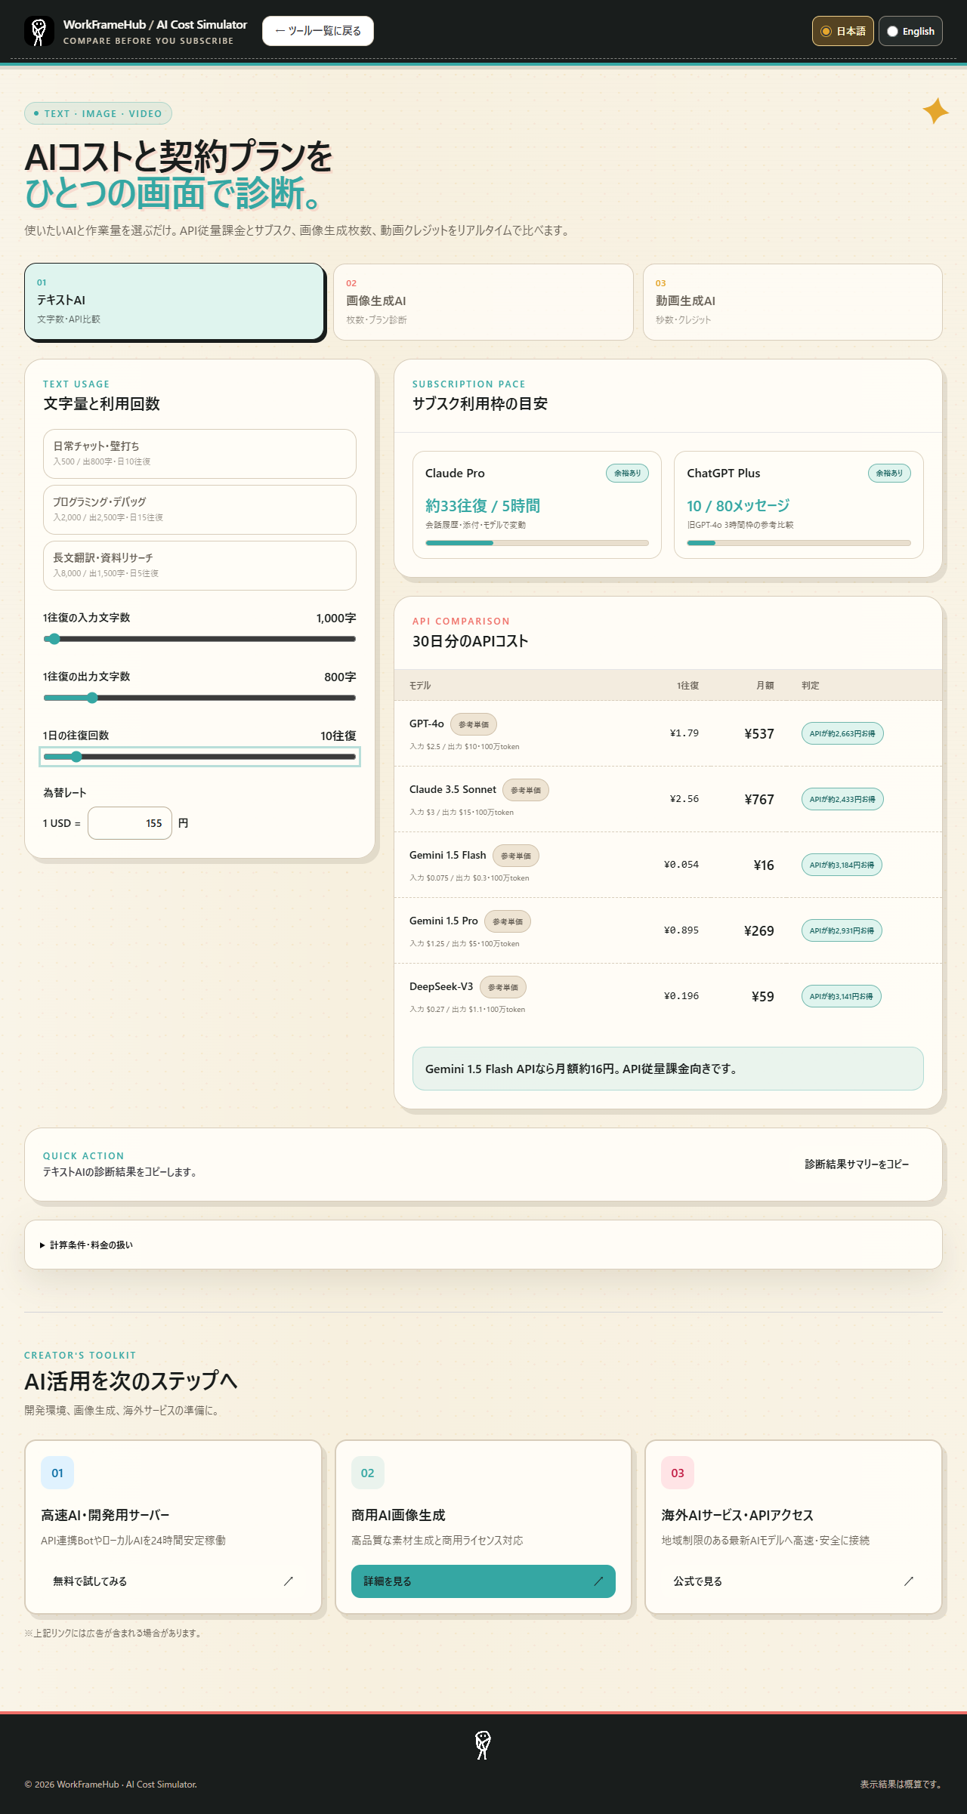Copy results with 診断結果サマリーをコピー
This screenshot has width=967, height=1814.
coord(857,1165)
